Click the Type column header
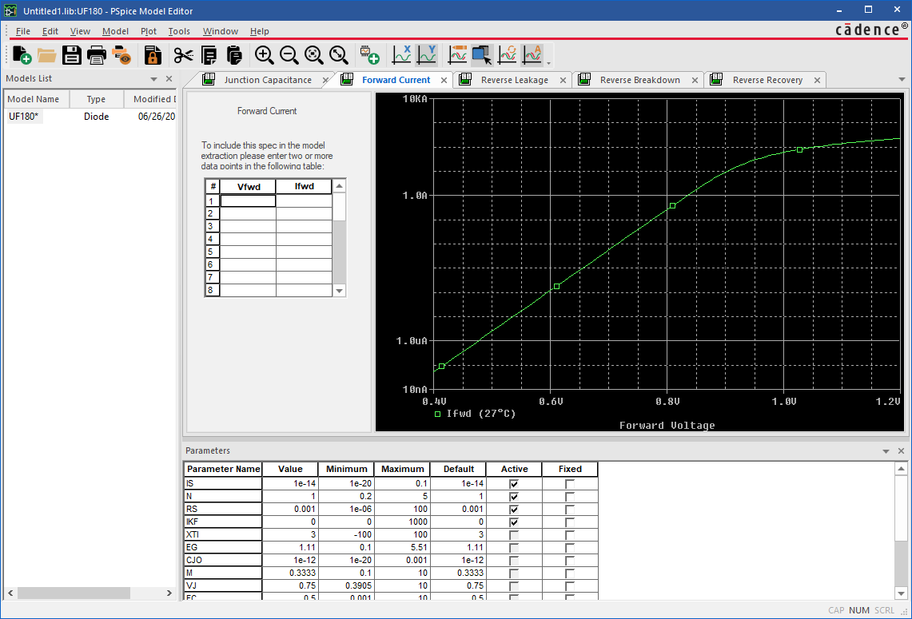Screen dimensions: 912x619 [x=97, y=99]
